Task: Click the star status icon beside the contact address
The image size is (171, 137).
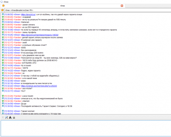Action: click(2, 10)
